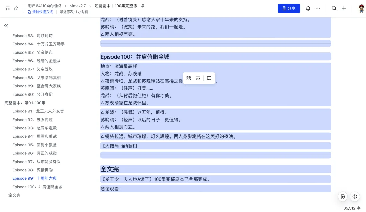Open search with the magnifier icon
The image size is (366, 212).
pyautogui.click(x=334, y=8)
